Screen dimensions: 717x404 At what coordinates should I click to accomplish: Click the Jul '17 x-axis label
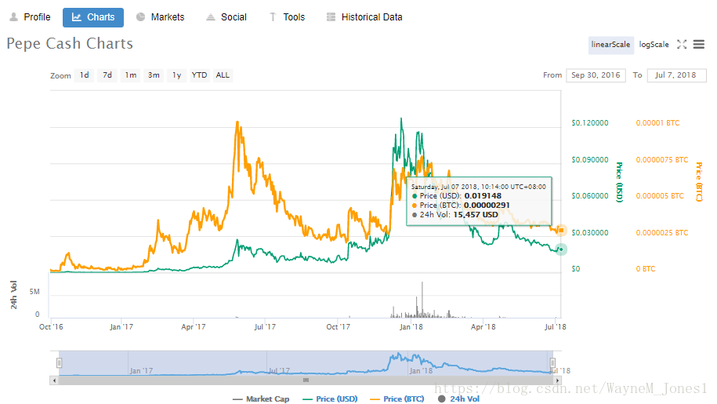[265, 326]
